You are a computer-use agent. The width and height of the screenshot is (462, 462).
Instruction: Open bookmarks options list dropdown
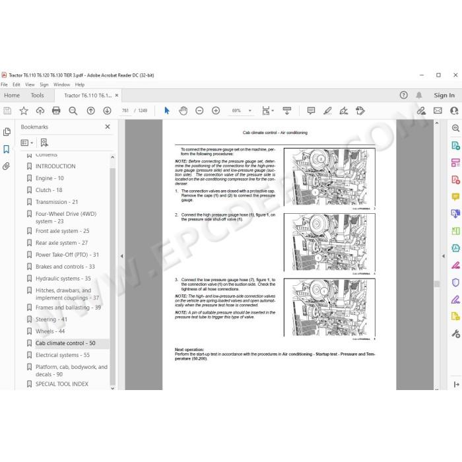[27, 143]
